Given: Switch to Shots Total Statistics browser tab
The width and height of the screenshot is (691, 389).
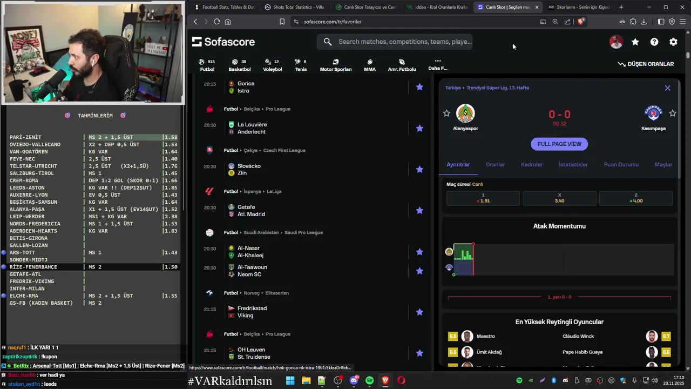Looking at the screenshot, I should coord(295,7).
